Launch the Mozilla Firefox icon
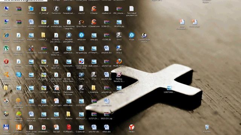This screenshot has width=241, height=135. [119, 61]
